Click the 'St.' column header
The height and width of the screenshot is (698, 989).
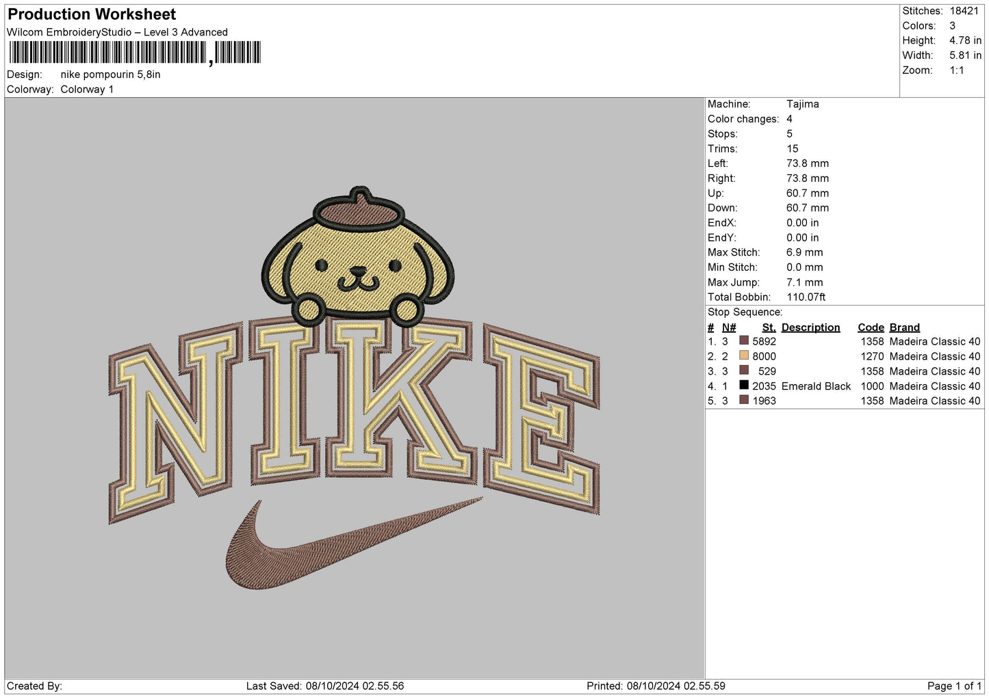769,327
